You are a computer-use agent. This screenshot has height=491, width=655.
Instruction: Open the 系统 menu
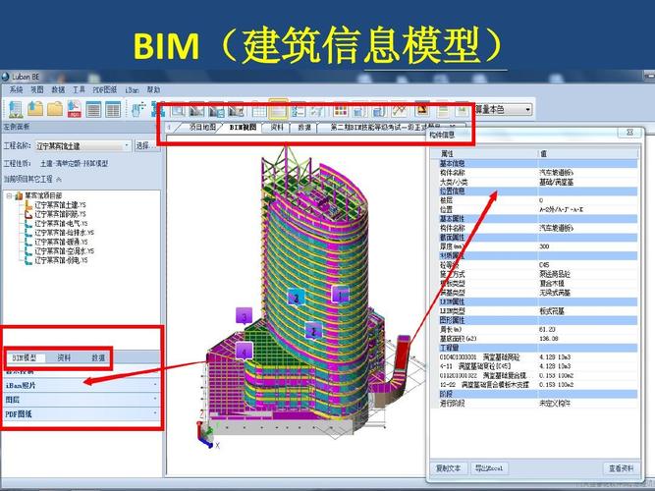click(17, 89)
